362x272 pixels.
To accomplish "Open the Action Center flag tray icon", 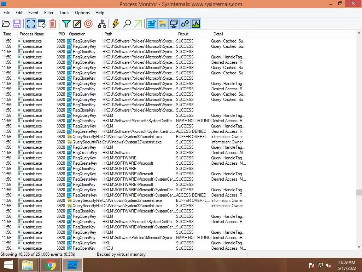I will click(311, 265).
